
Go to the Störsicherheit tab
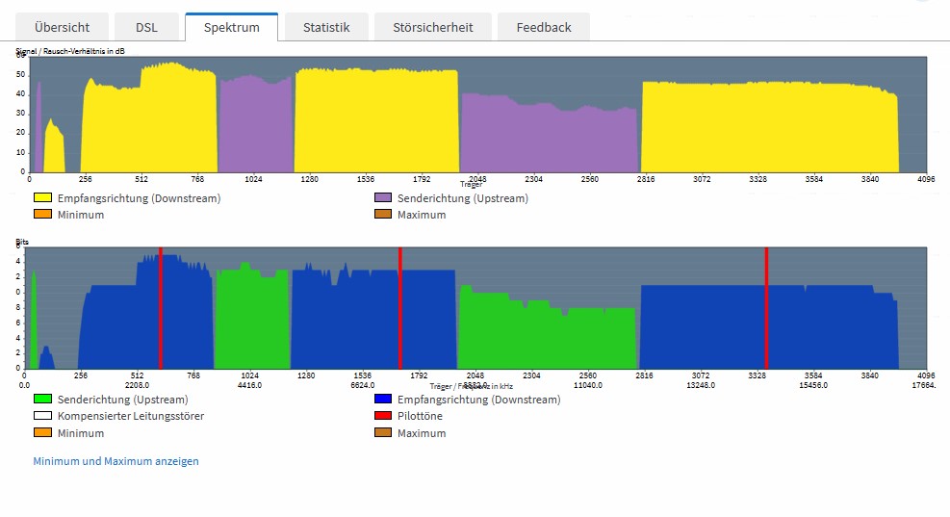[432, 27]
